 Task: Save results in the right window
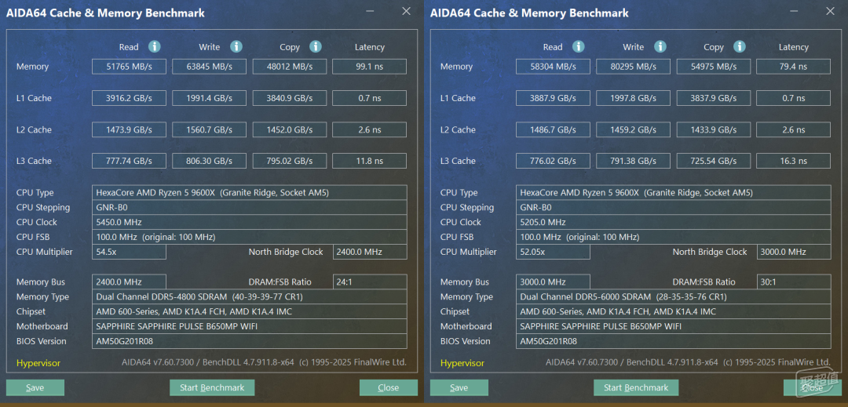(x=459, y=387)
